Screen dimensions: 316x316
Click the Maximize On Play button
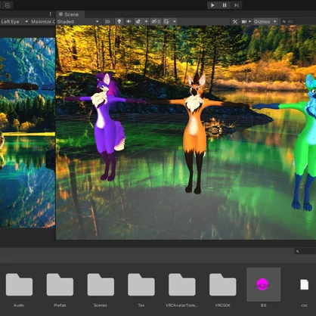tap(42, 22)
